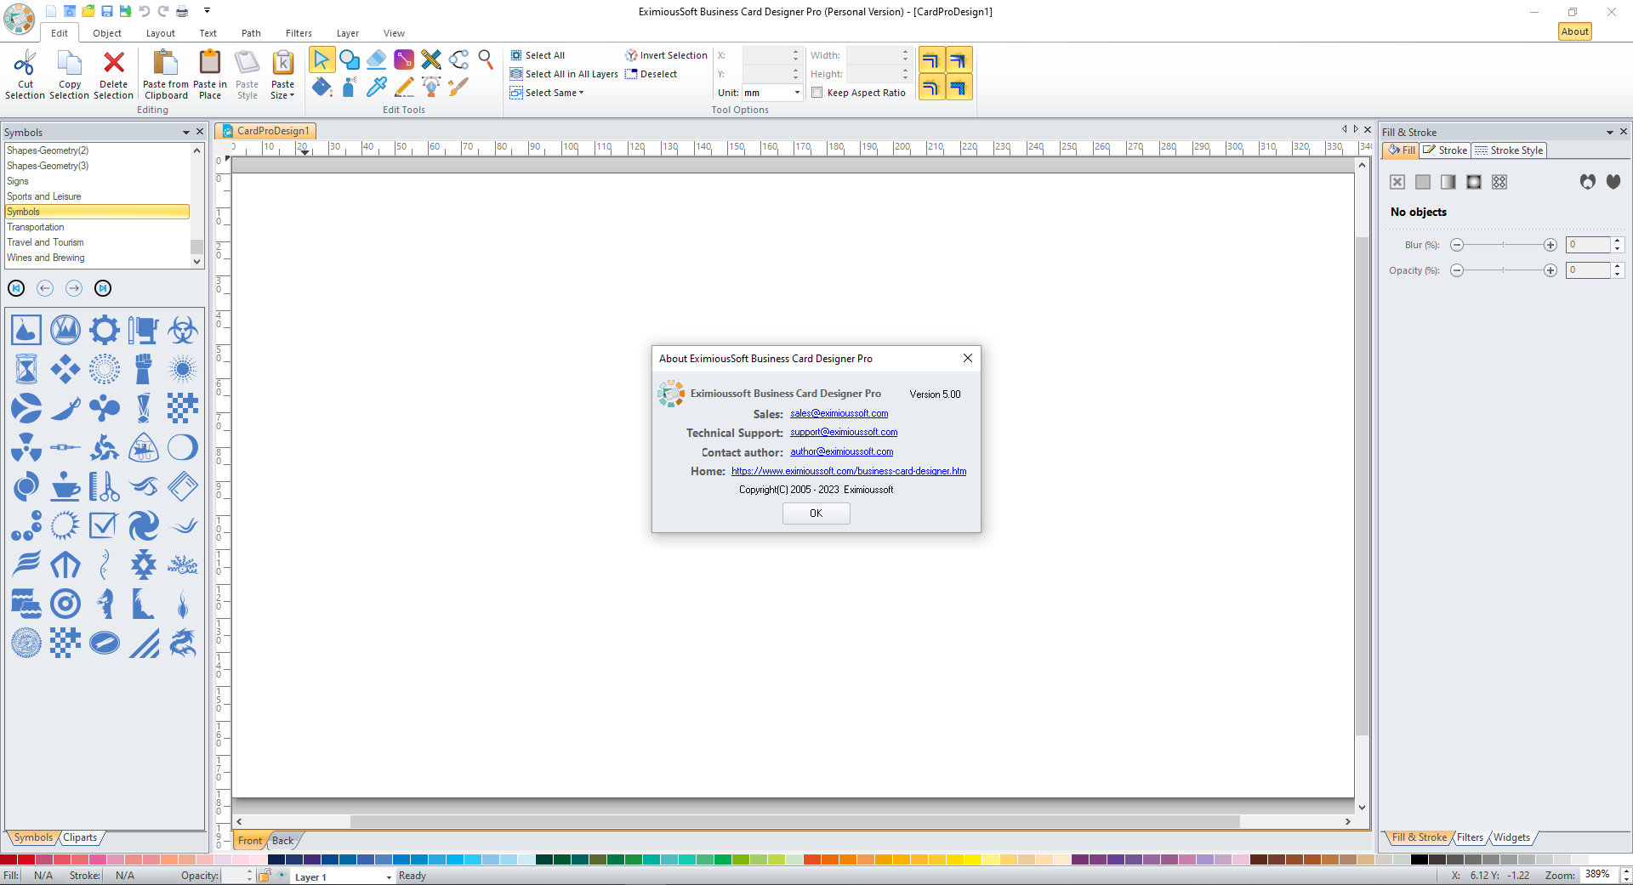The height and width of the screenshot is (885, 1633).
Task: Toggle the flat color fill option
Action: [x=1423, y=182]
